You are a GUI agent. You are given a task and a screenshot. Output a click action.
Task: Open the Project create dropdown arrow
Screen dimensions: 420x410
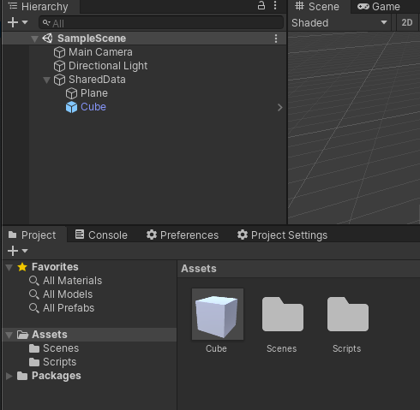[x=25, y=251]
